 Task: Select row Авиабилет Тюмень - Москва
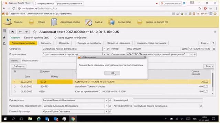(111, 86)
